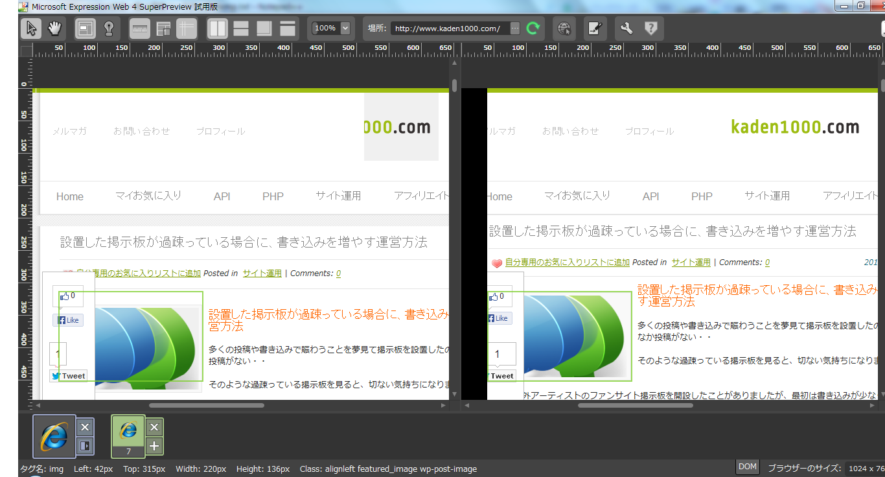
Task: Refresh the page with green arrow
Action: click(533, 29)
